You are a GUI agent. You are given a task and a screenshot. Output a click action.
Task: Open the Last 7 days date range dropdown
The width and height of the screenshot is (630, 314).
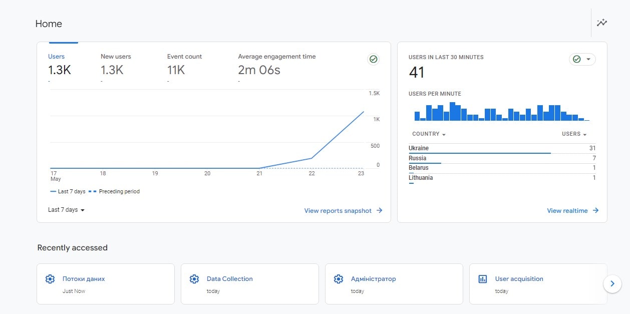[x=66, y=210]
